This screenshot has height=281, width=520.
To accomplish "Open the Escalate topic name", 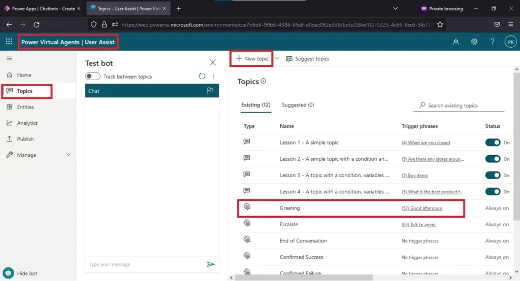I will coord(289,224).
